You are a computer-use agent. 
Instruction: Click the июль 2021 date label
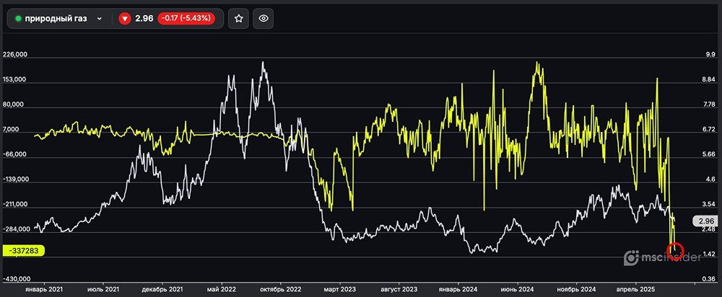point(103,290)
